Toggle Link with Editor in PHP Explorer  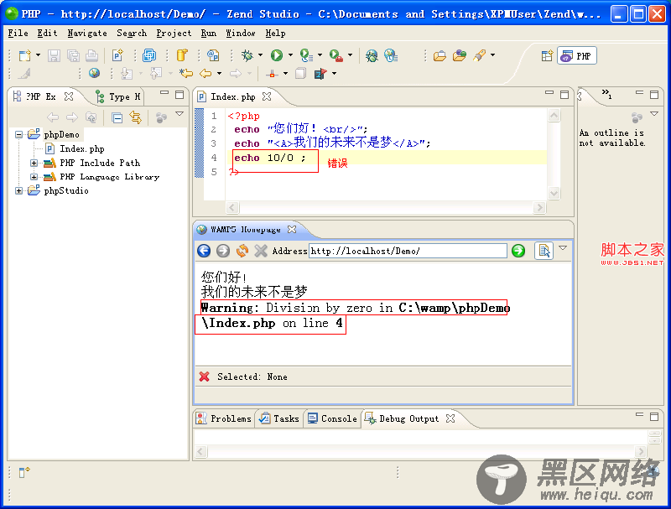pos(135,117)
